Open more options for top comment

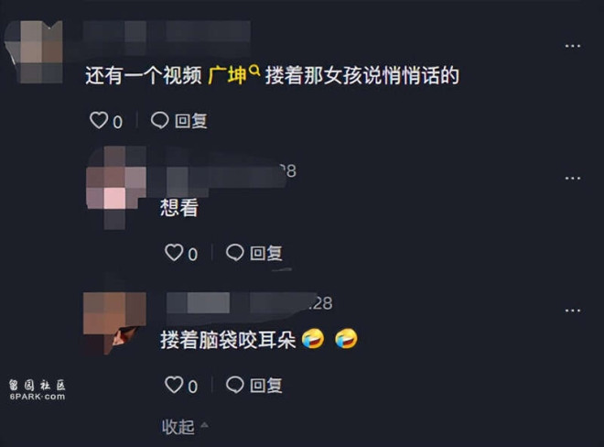pyautogui.click(x=572, y=46)
